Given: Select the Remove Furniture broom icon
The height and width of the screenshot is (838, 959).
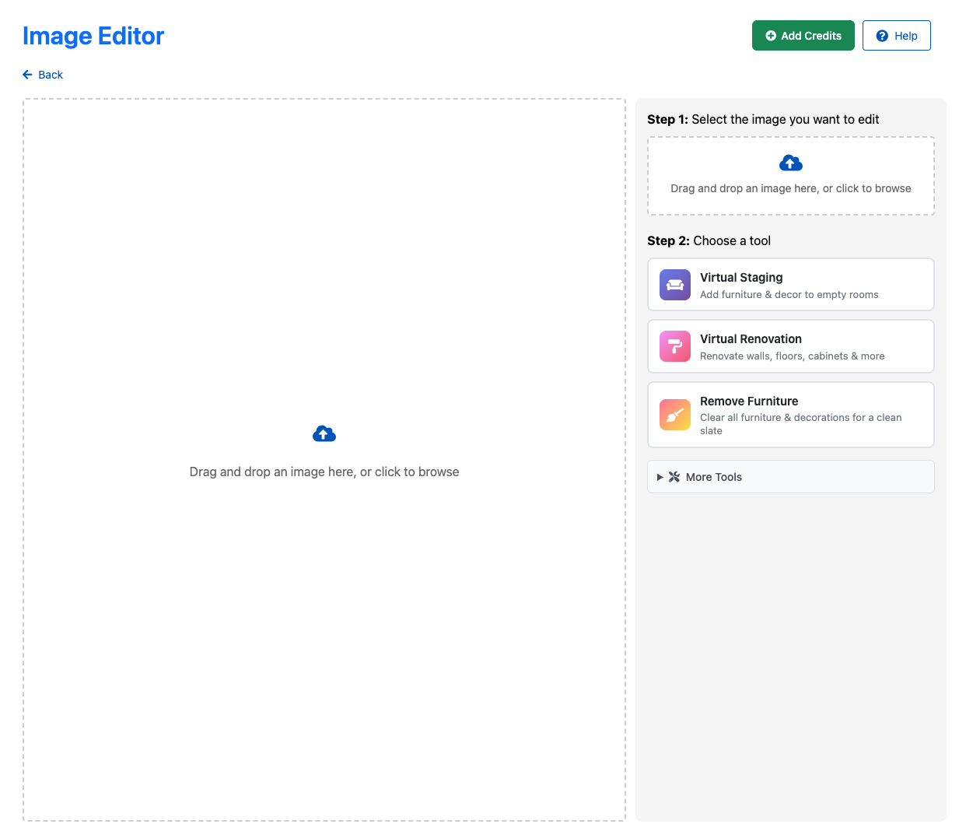Looking at the screenshot, I should [x=674, y=415].
